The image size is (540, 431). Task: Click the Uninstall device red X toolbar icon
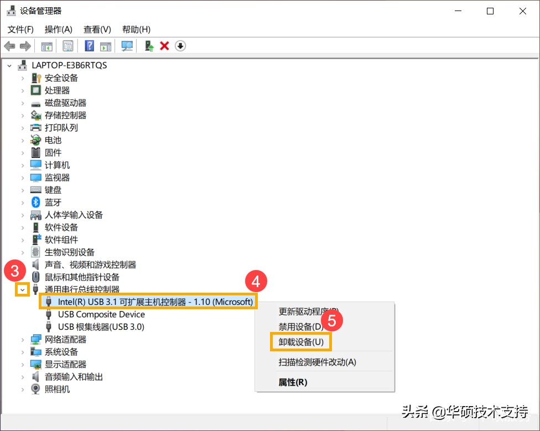coord(164,46)
